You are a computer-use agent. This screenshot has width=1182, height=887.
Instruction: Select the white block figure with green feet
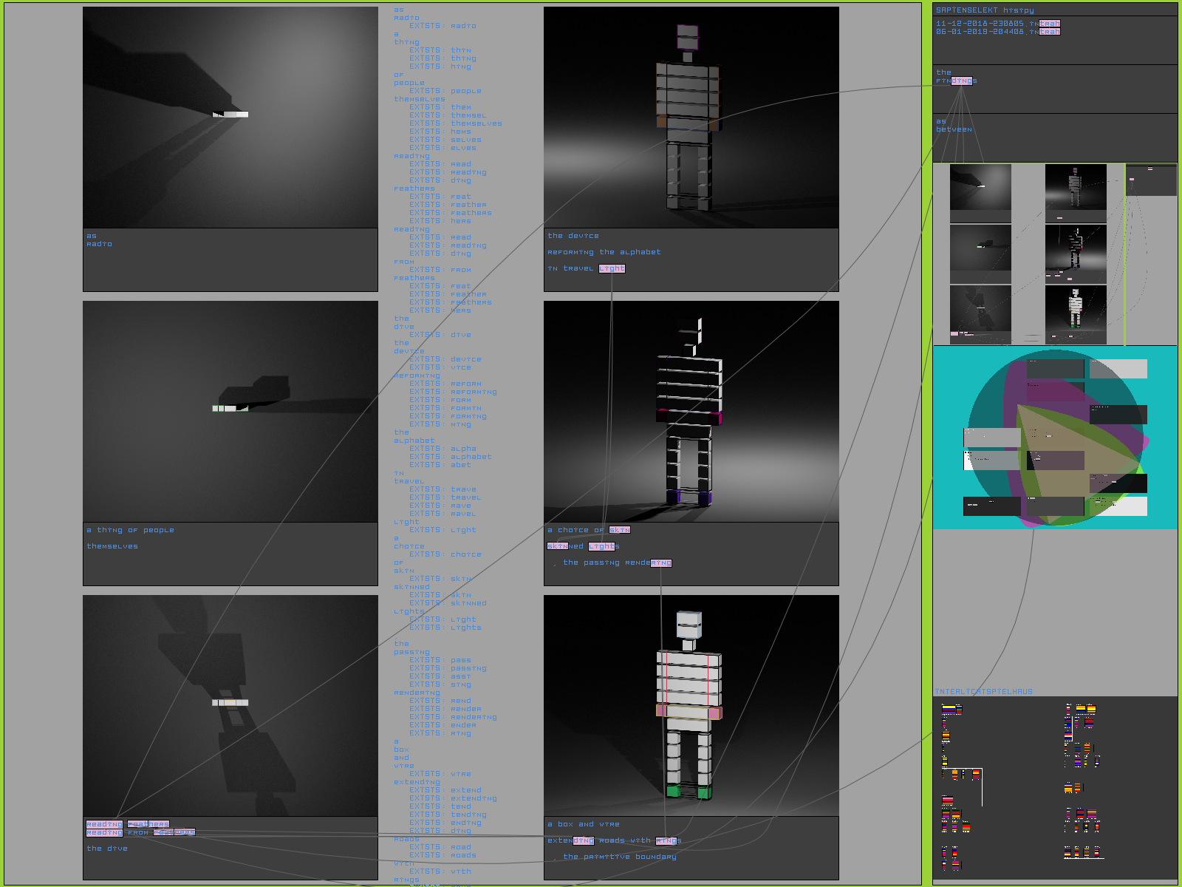coord(691,705)
